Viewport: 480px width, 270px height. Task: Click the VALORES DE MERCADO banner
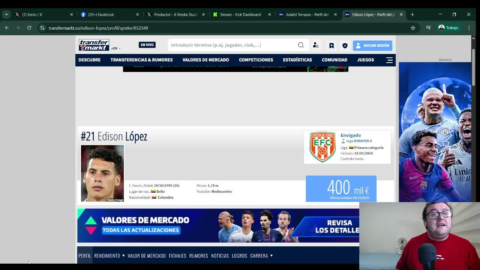click(x=218, y=225)
